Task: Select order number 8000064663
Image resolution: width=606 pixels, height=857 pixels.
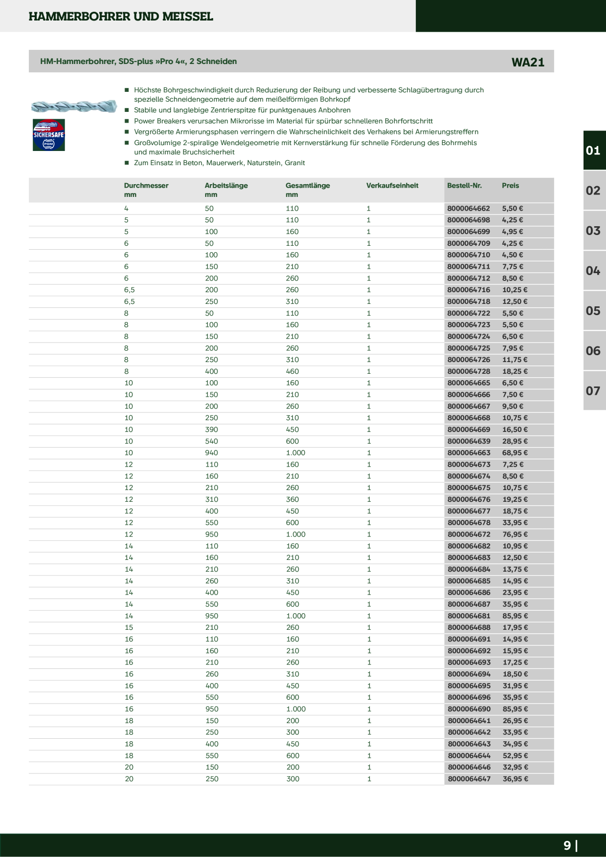Action: coord(469,453)
